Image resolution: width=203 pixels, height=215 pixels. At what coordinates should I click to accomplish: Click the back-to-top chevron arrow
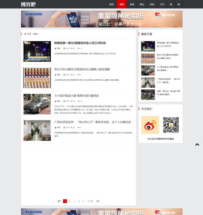[x=197, y=145]
